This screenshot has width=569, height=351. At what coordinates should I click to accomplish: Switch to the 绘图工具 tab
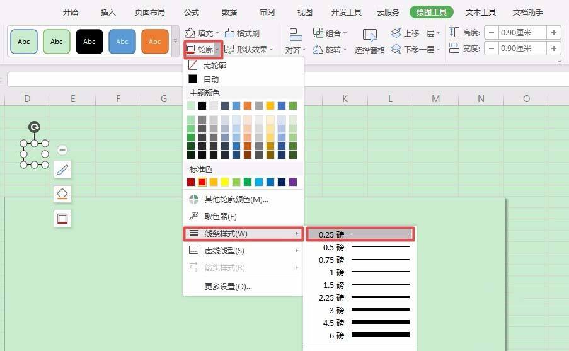coord(432,13)
